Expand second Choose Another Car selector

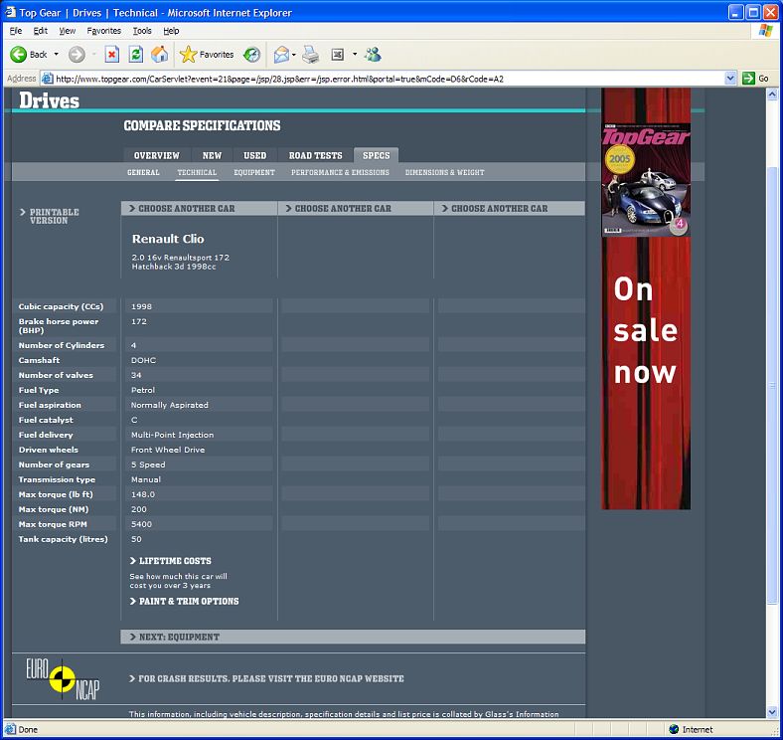pyautogui.click(x=356, y=209)
